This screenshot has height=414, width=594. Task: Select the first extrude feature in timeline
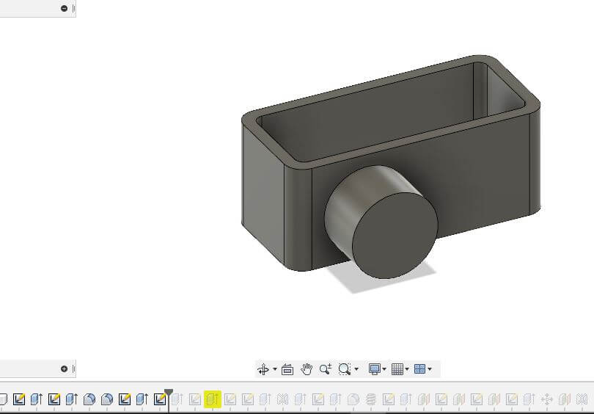pos(37,399)
